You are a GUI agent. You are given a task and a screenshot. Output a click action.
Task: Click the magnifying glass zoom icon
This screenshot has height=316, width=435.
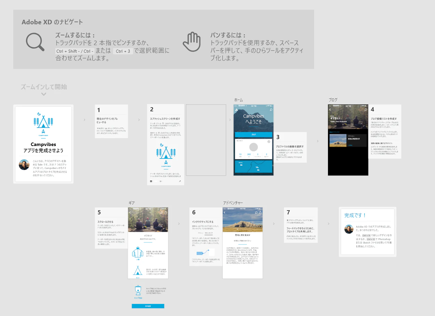[35, 42]
